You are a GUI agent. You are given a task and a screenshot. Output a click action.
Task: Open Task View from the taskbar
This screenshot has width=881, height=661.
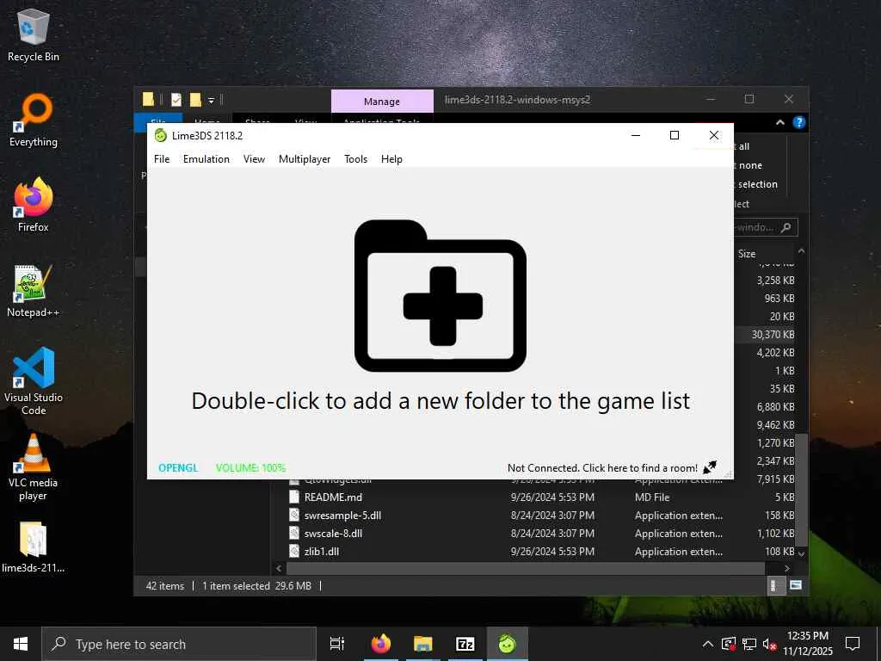(337, 644)
